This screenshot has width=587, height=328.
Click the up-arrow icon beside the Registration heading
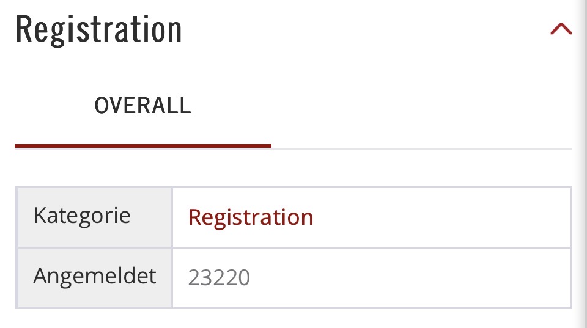click(561, 29)
